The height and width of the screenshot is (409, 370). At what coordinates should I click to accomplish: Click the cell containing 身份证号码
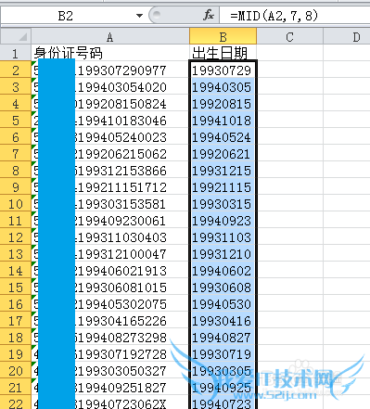pos(110,53)
